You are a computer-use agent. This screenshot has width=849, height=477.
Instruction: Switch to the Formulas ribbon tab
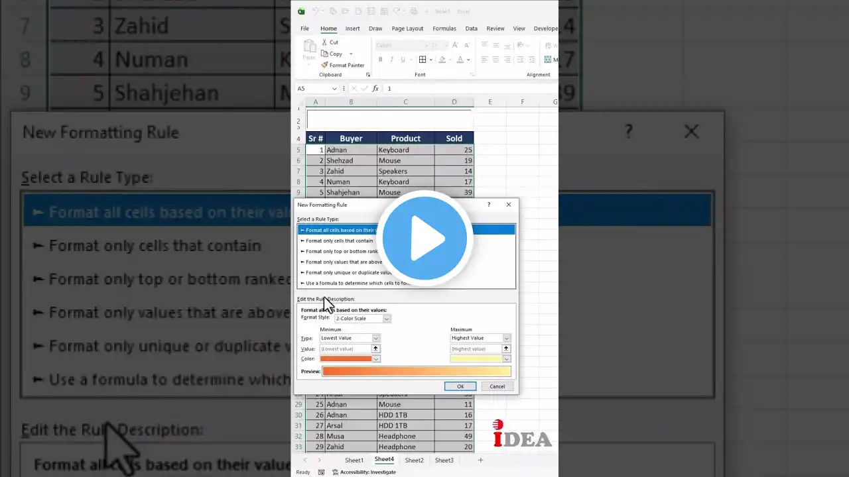444,28
